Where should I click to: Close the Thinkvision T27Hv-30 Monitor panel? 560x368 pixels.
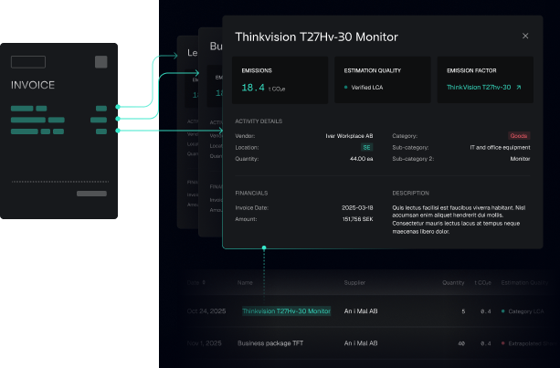[525, 36]
